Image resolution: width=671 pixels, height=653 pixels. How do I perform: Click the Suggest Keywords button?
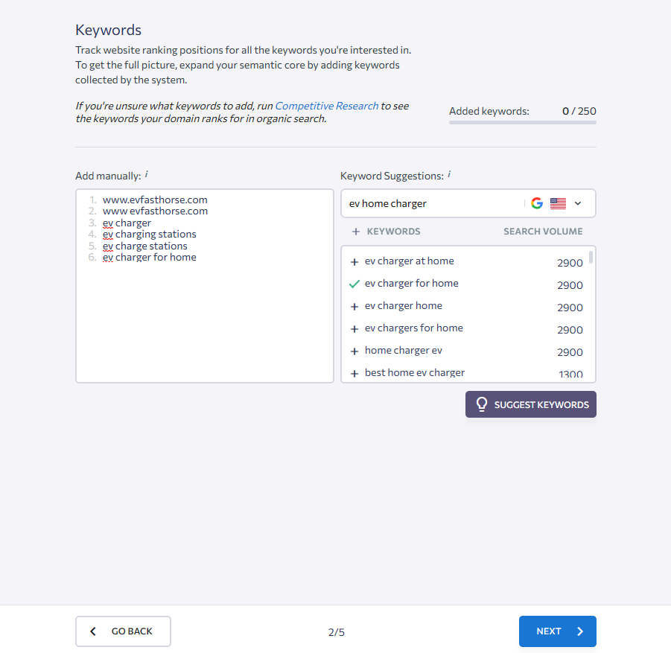click(531, 404)
